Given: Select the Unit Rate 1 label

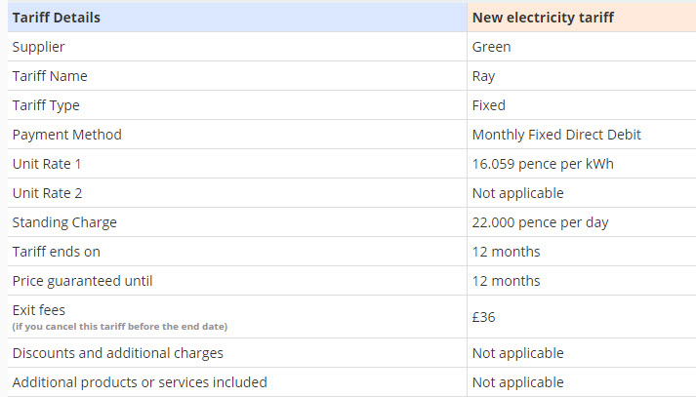Looking at the screenshot, I should tap(47, 164).
